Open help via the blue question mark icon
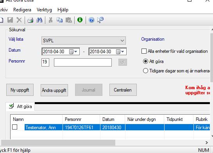The width and height of the screenshot is (213, 153). click(91, 20)
